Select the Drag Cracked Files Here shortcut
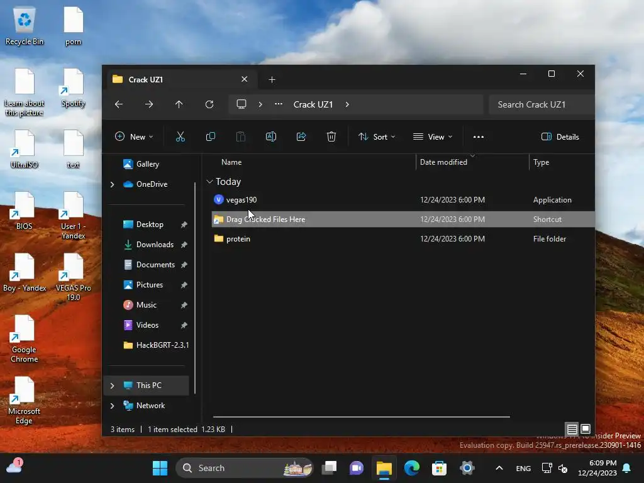 coord(403,219)
